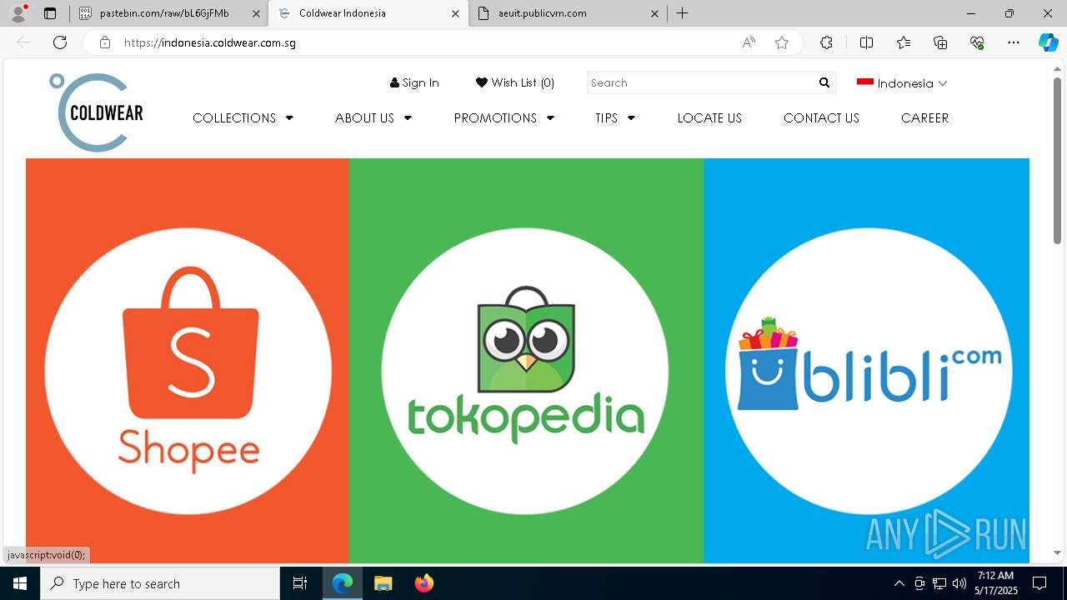Open Browser essentials heart icon
Screen dimensions: 1067x600
[977, 42]
